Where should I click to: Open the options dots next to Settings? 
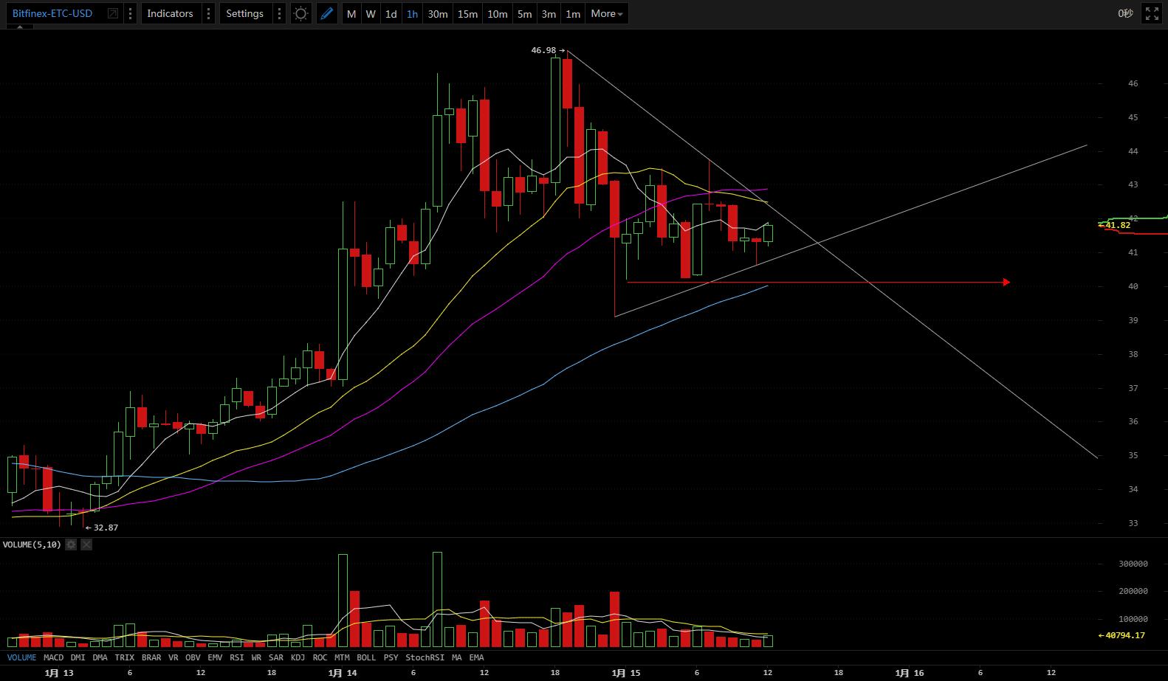[279, 13]
